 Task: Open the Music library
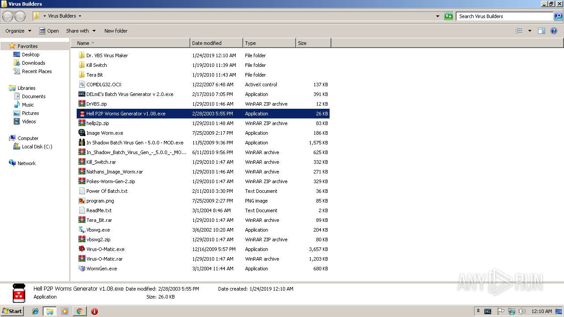click(x=28, y=105)
